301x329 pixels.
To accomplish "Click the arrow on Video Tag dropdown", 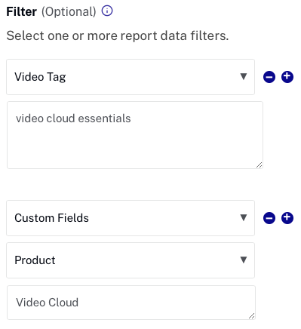I will click(244, 76).
